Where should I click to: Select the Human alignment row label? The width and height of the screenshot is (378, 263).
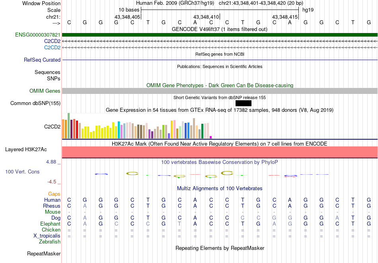tap(52, 200)
